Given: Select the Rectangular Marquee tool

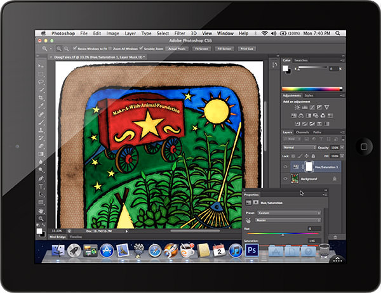Looking at the screenshot, I should coord(41,74).
